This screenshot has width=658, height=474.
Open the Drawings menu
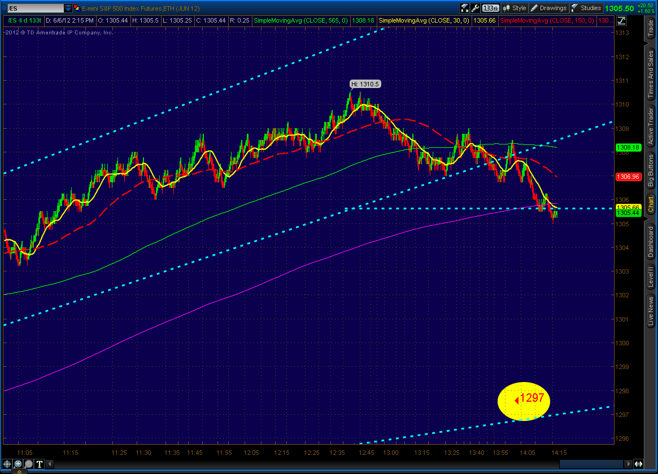(x=548, y=8)
